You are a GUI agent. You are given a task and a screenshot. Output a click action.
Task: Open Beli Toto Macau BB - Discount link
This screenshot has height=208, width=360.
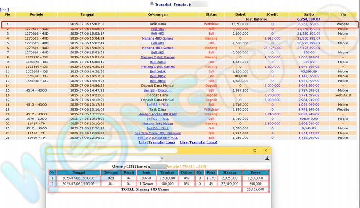tap(157, 133)
